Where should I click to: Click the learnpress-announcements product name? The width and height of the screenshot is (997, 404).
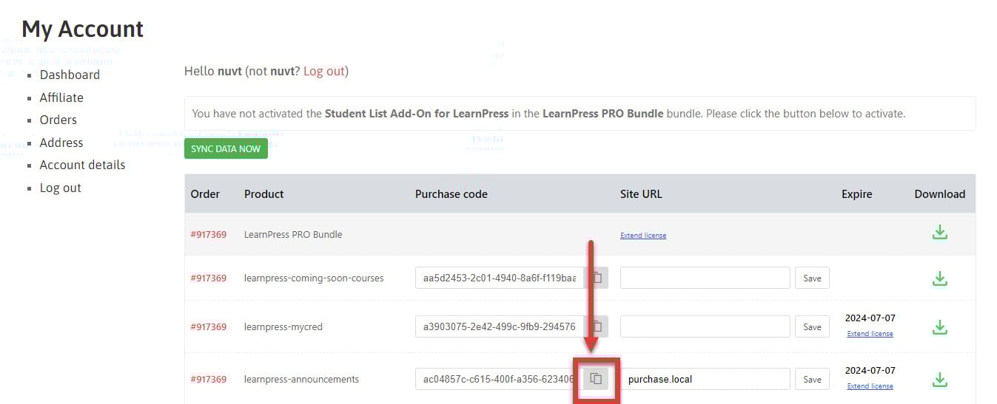[x=301, y=379]
